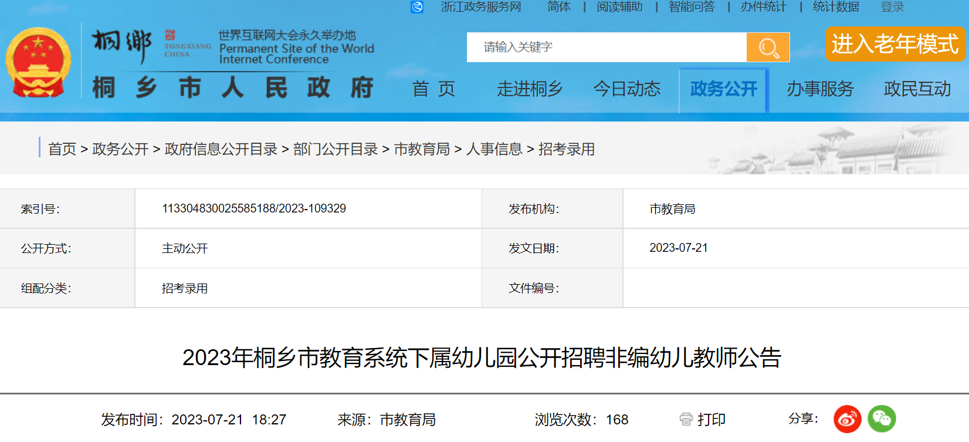Go to 政民互动 navigation item

pyautogui.click(x=917, y=89)
